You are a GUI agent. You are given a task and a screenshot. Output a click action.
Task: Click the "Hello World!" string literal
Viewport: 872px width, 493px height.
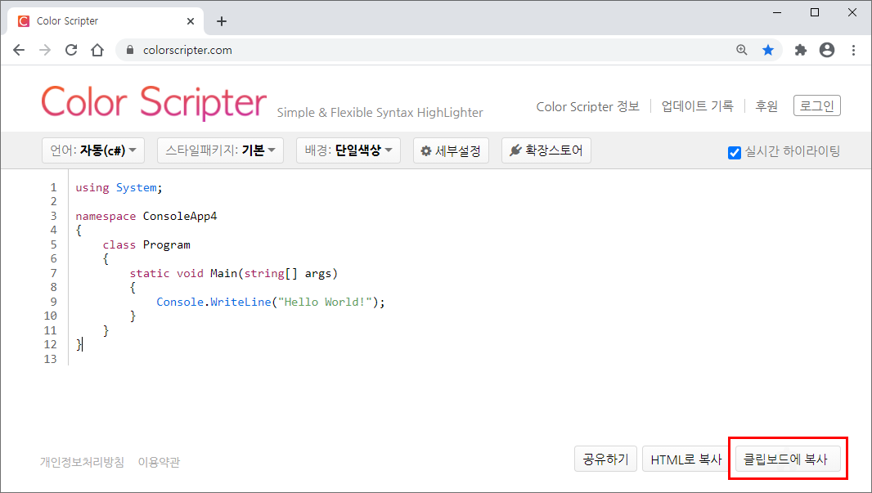click(x=325, y=302)
